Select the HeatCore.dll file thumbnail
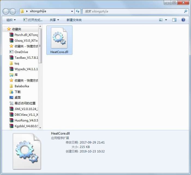Image resolution: width=191 pixels, height=175 pixels. (59, 40)
